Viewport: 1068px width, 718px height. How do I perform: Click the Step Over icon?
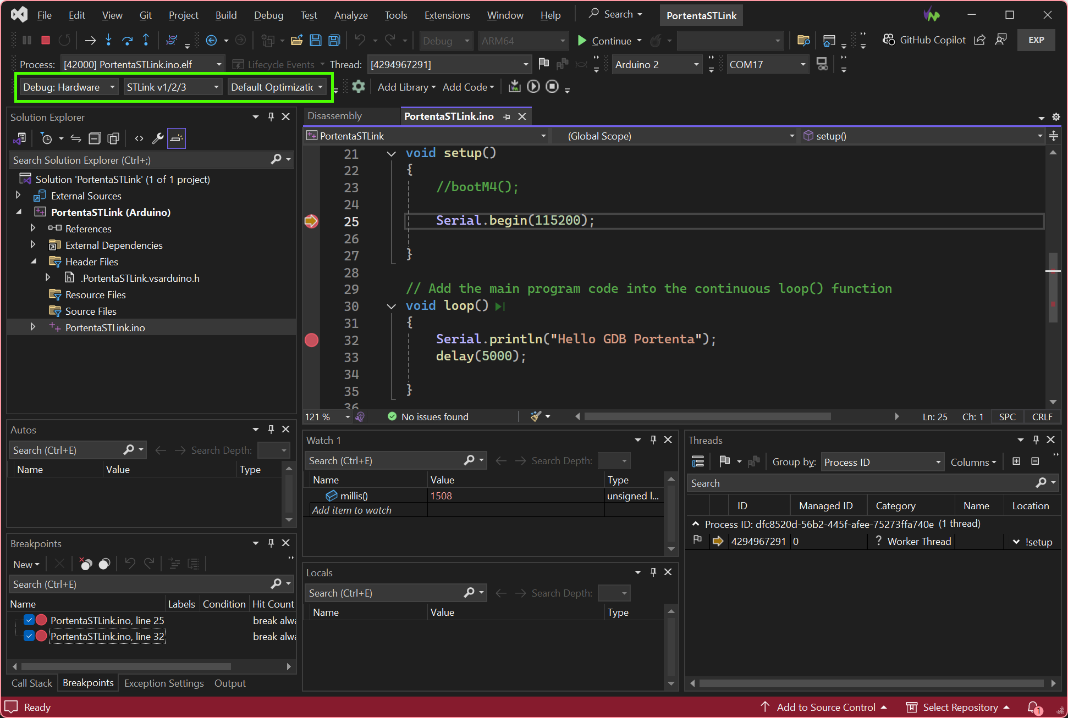pyautogui.click(x=127, y=40)
